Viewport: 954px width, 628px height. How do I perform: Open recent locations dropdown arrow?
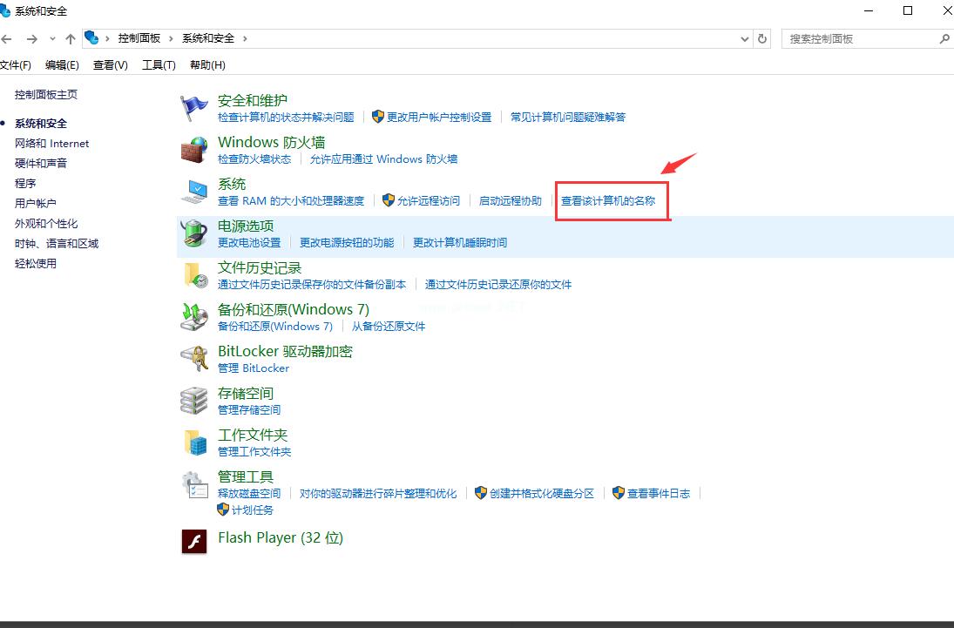(52, 39)
